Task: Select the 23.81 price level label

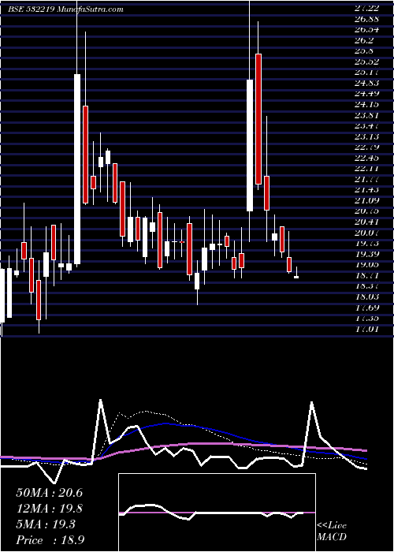Action: 366,115
